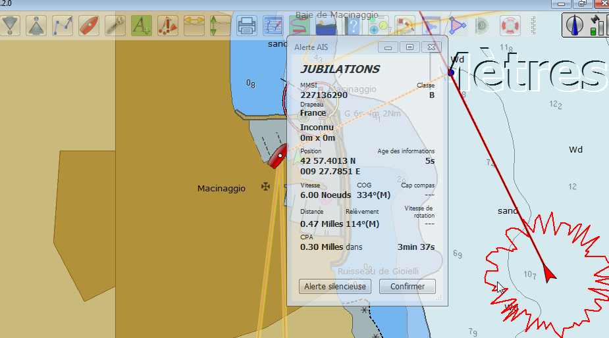Drop a Man Overboard mark via lifebuoy icon
The image size is (609, 338).
(x=510, y=26)
